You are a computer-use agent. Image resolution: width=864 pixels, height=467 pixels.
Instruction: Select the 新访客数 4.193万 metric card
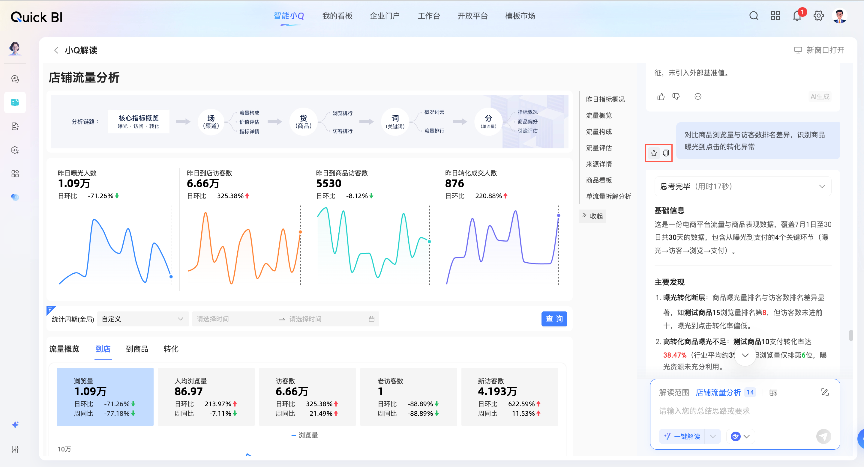pyautogui.click(x=509, y=397)
